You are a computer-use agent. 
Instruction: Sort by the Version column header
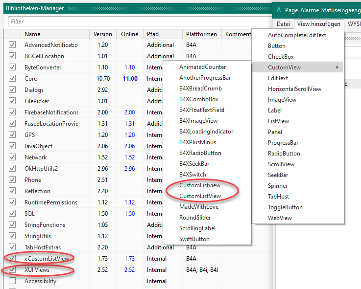[x=102, y=34]
